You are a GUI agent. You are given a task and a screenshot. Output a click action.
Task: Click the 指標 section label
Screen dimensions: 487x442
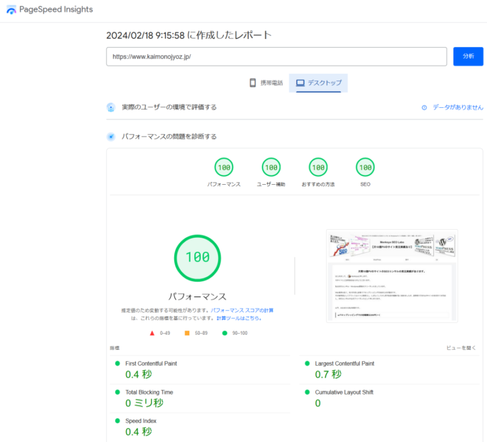(x=114, y=348)
